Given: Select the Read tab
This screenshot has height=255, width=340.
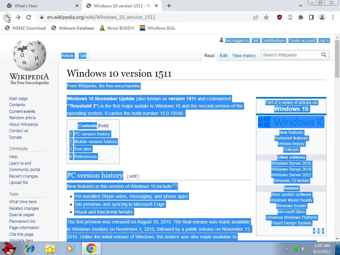Looking at the screenshot, I should [x=209, y=55].
